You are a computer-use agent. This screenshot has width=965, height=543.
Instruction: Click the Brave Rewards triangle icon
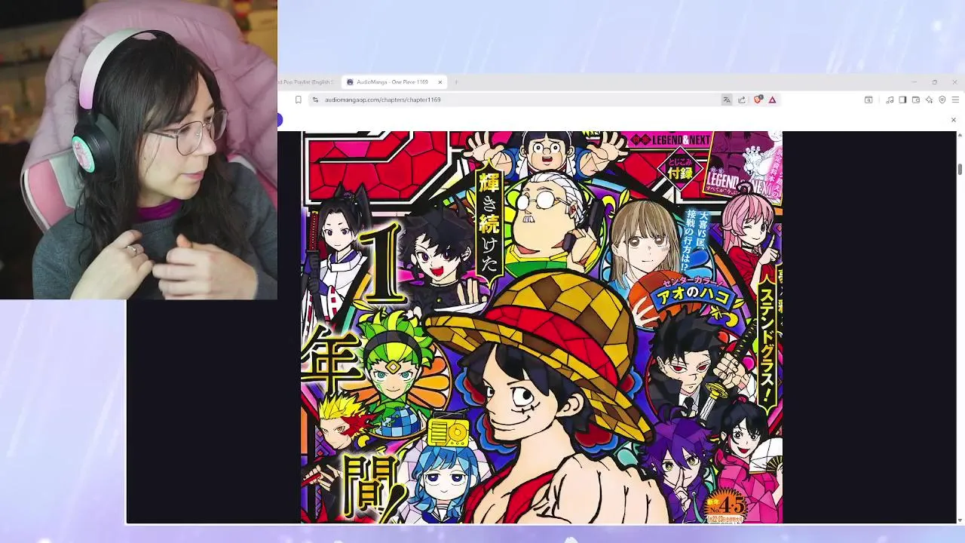coord(772,100)
